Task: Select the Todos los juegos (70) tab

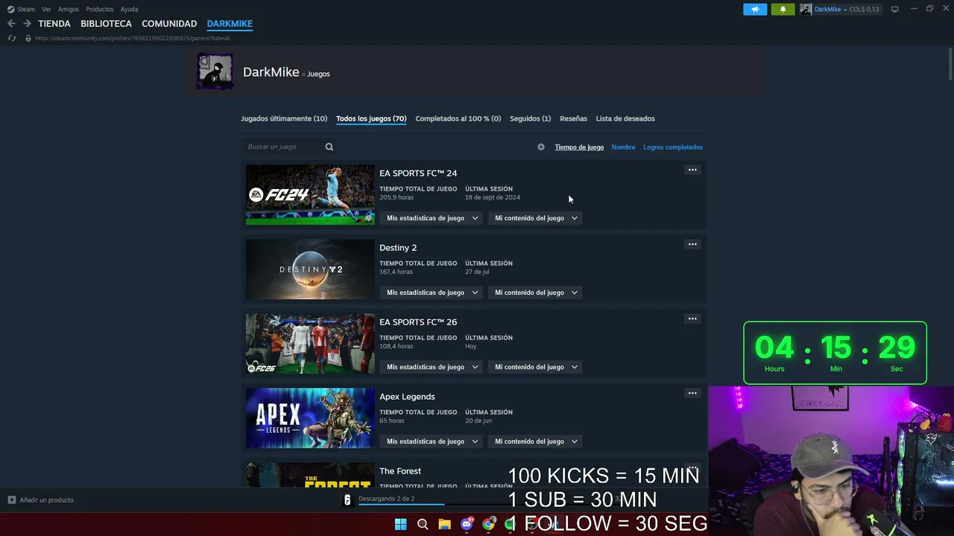Action: pyautogui.click(x=371, y=118)
